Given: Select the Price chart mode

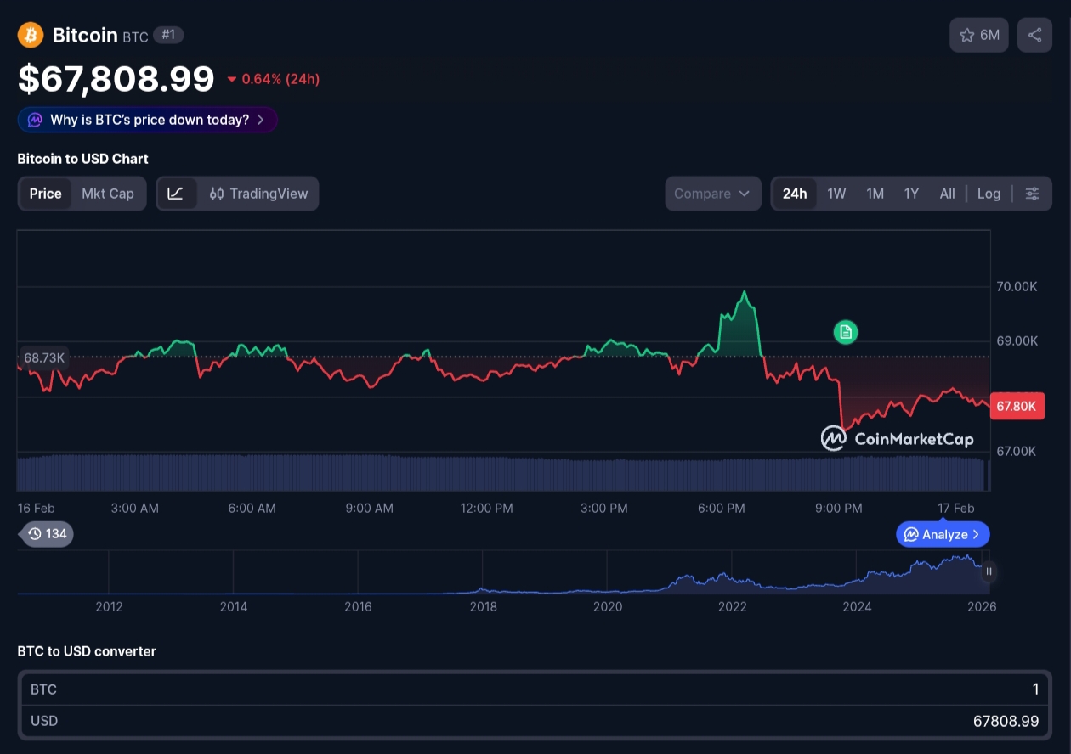Looking at the screenshot, I should (45, 194).
